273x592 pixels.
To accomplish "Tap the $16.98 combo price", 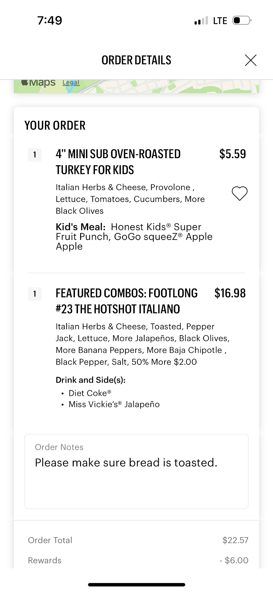I will click(x=230, y=293).
